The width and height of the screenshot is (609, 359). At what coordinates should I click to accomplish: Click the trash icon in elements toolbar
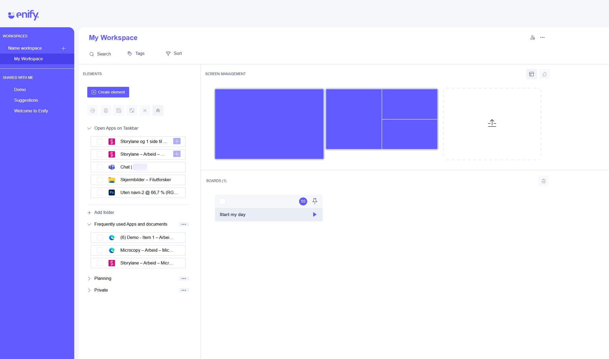point(106,111)
